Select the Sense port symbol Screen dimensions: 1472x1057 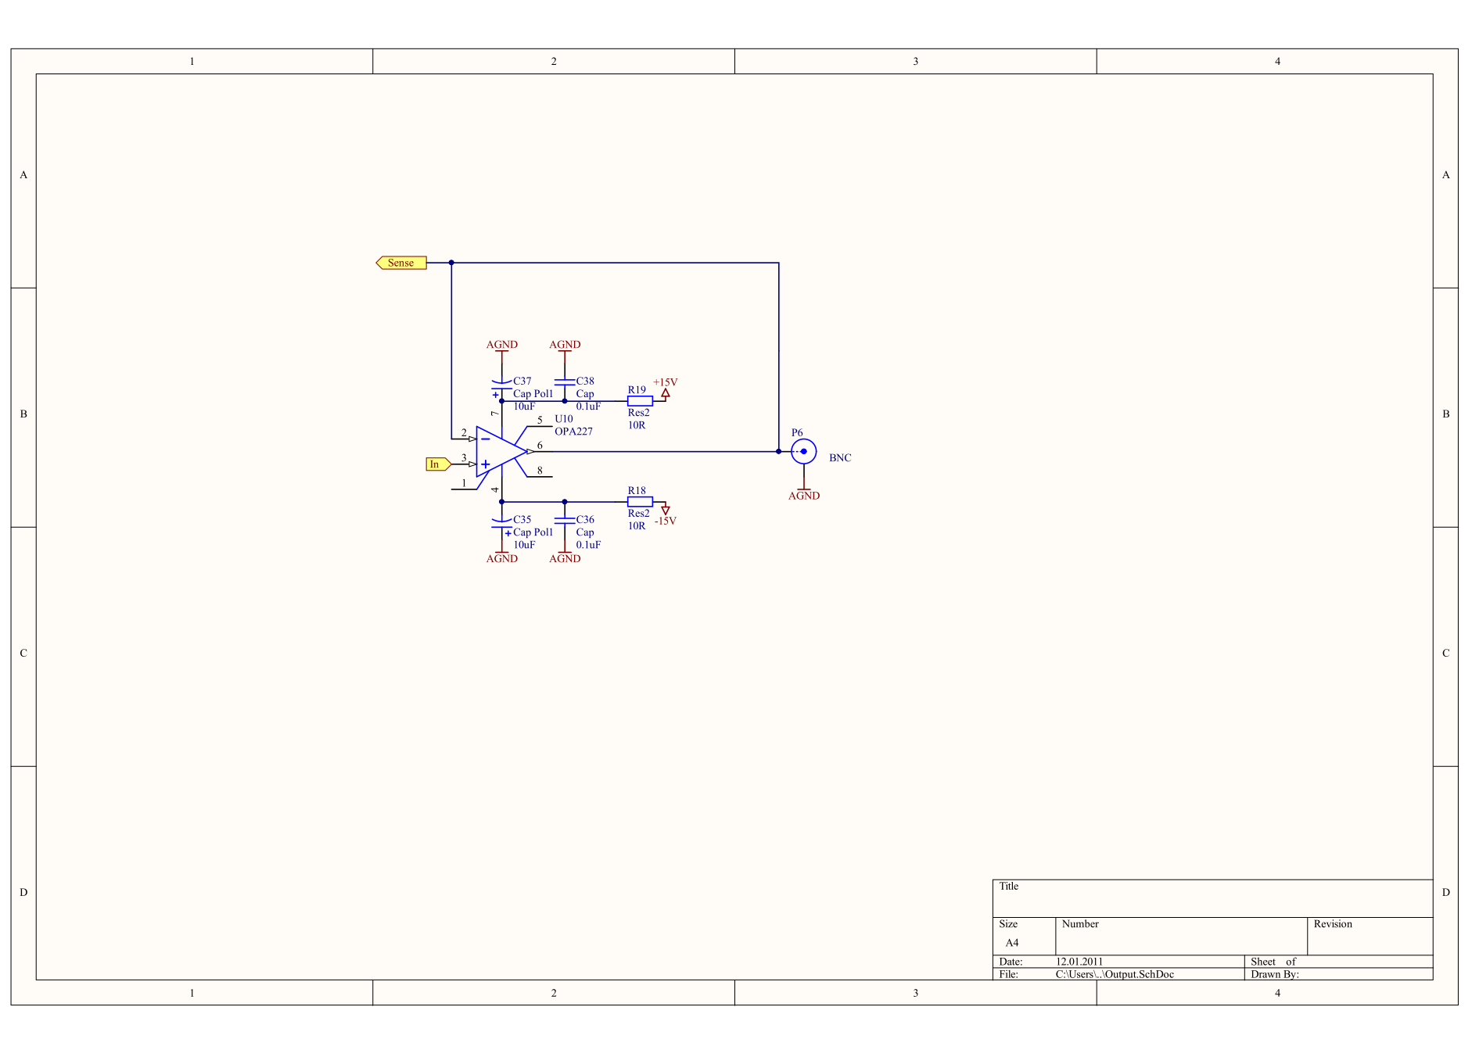click(x=401, y=263)
